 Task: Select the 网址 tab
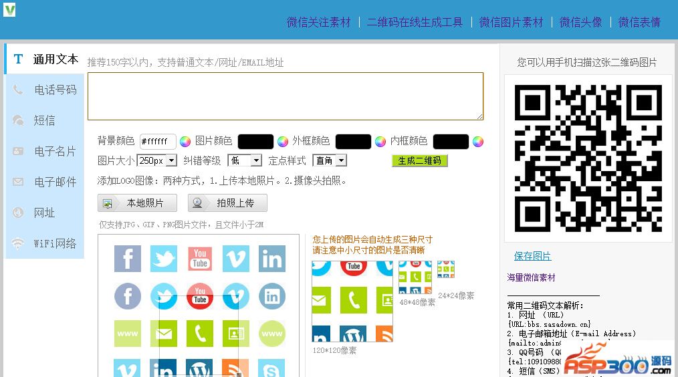tap(45, 213)
